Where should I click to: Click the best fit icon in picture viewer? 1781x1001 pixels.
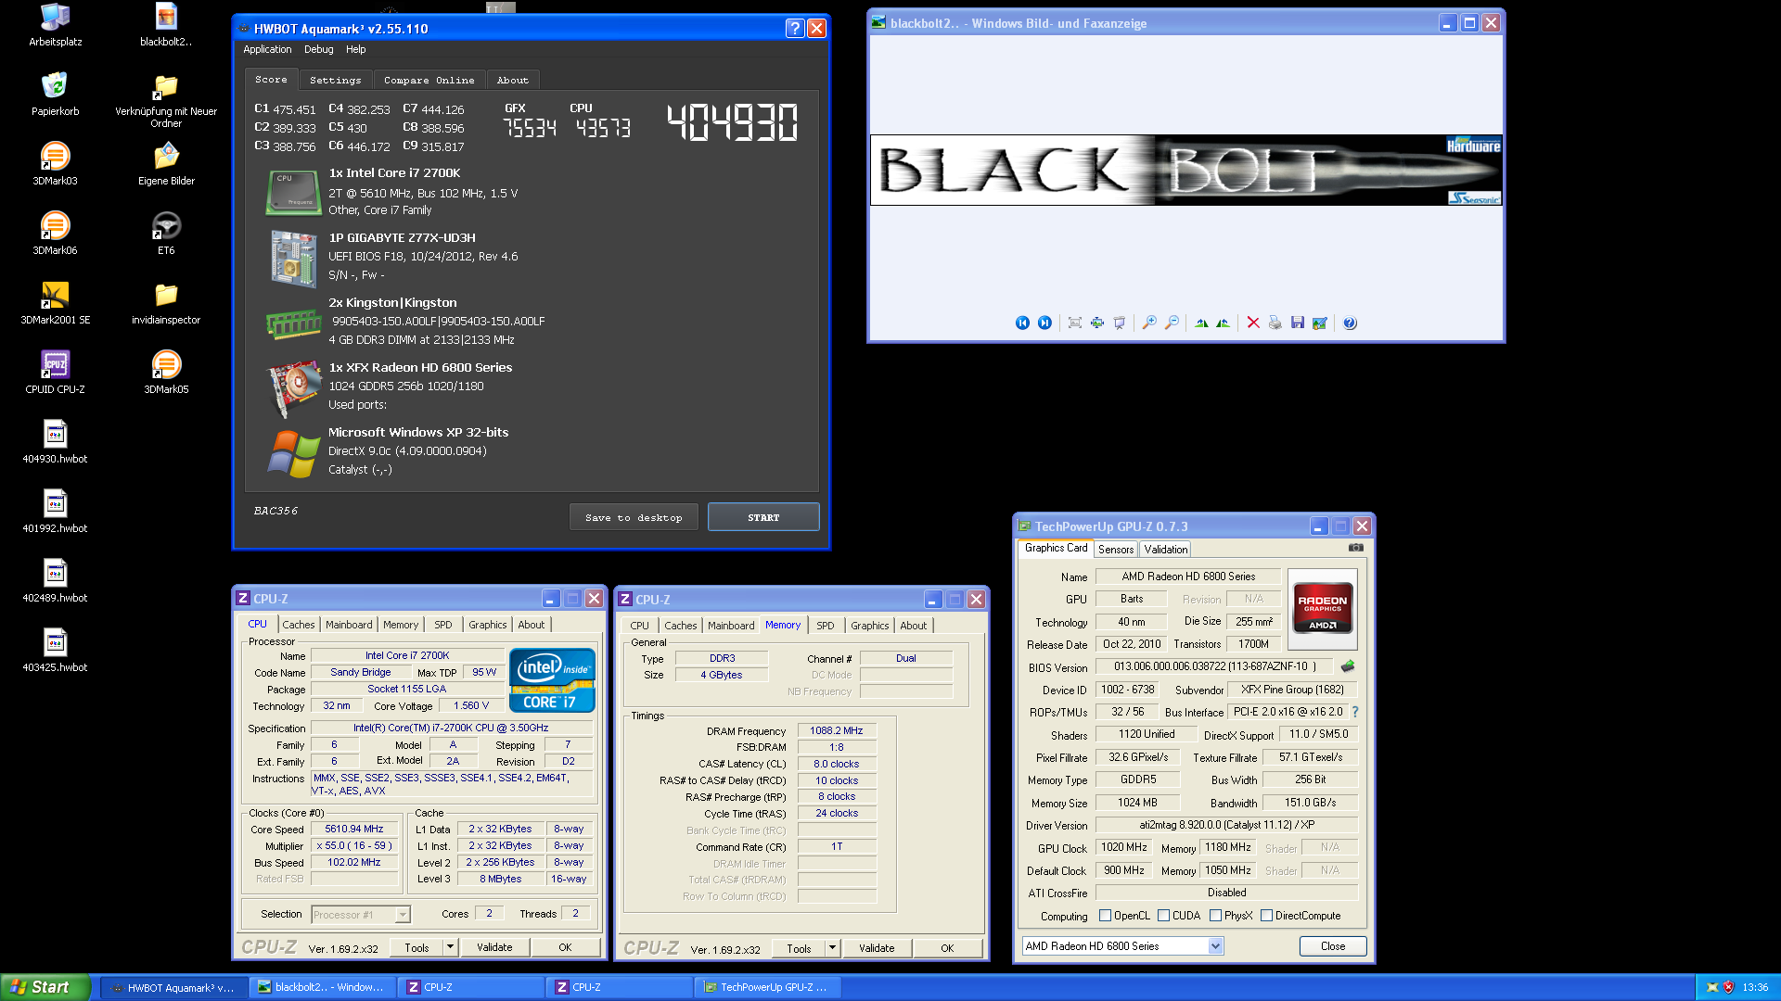click(x=1074, y=323)
